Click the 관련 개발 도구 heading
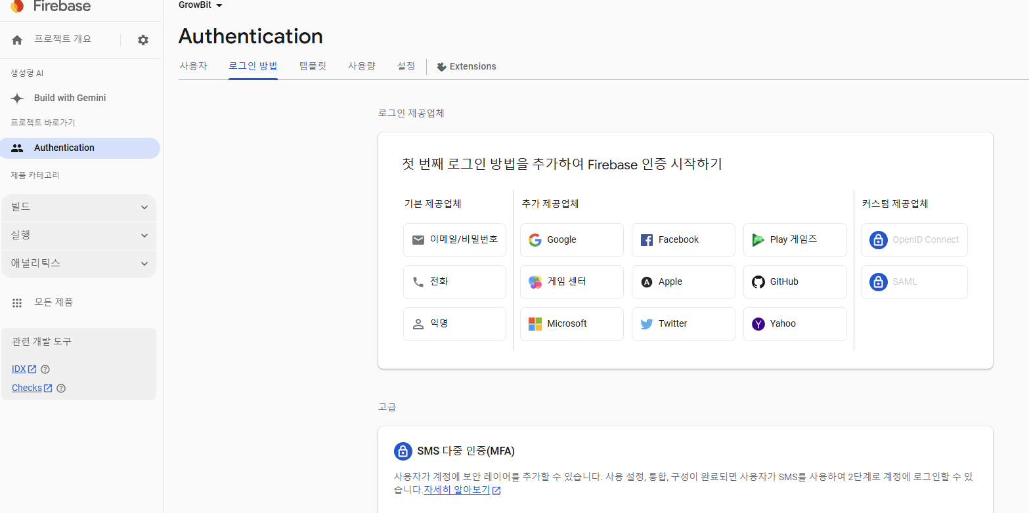This screenshot has height=513, width=1029. coord(41,342)
